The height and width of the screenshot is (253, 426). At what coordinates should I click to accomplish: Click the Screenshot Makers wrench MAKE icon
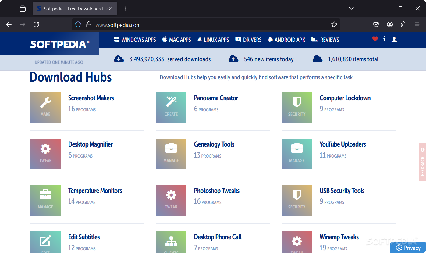pyautogui.click(x=45, y=108)
